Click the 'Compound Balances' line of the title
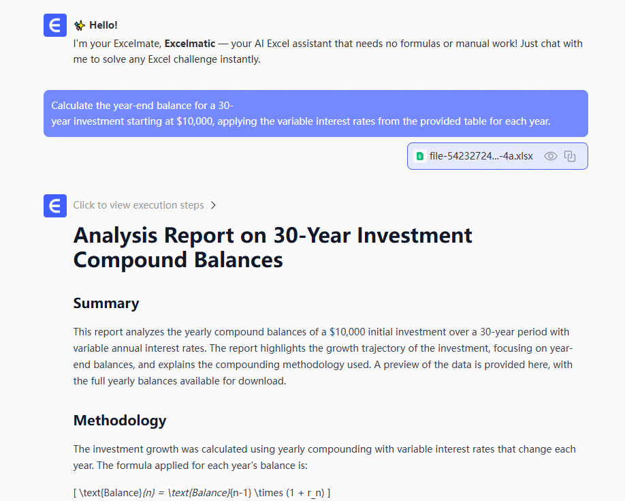The width and height of the screenshot is (625, 501). tap(178, 260)
